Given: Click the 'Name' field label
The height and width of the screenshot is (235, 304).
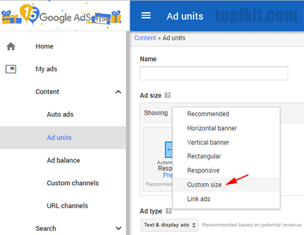Looking at the screenshot, I should [148, 59].
